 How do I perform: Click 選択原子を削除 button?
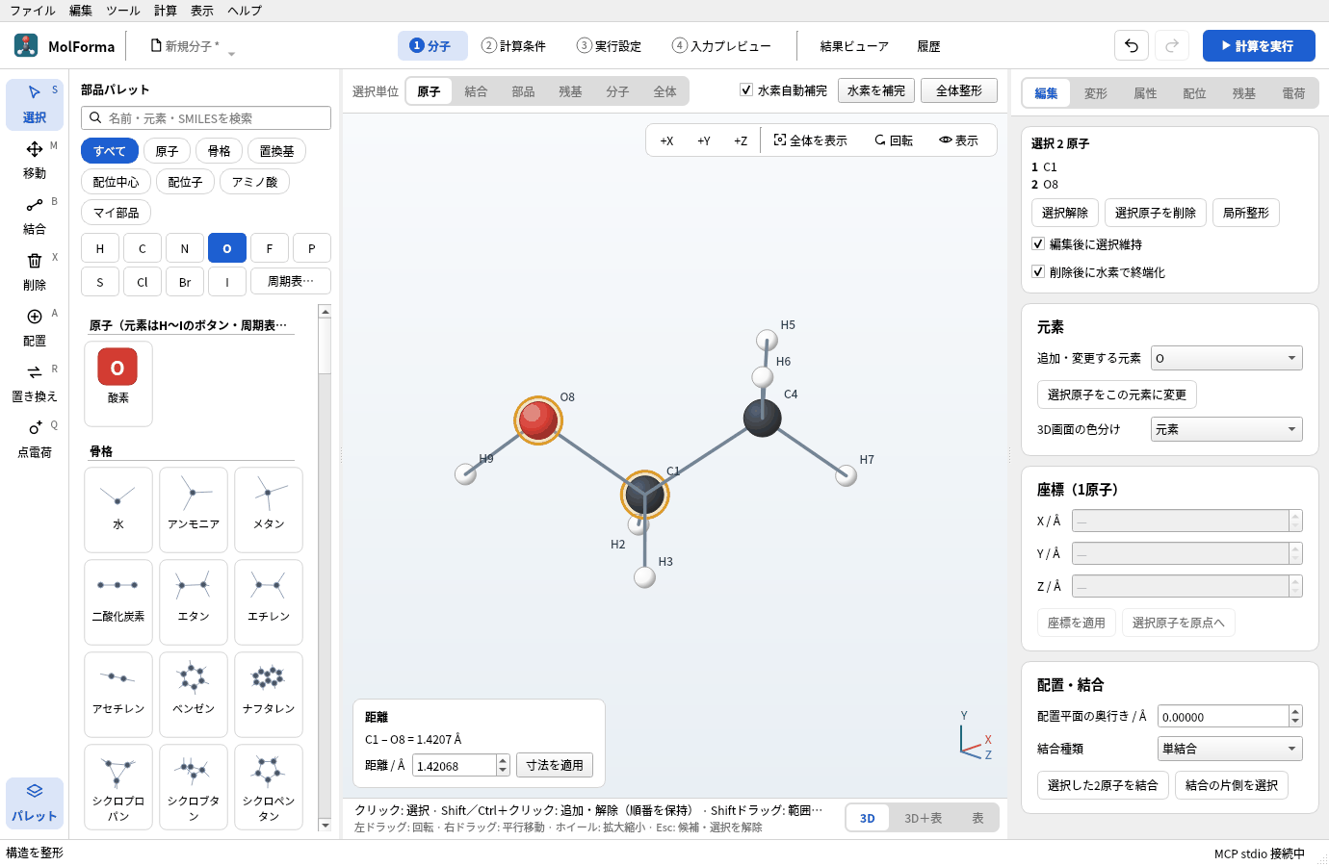1156,213
